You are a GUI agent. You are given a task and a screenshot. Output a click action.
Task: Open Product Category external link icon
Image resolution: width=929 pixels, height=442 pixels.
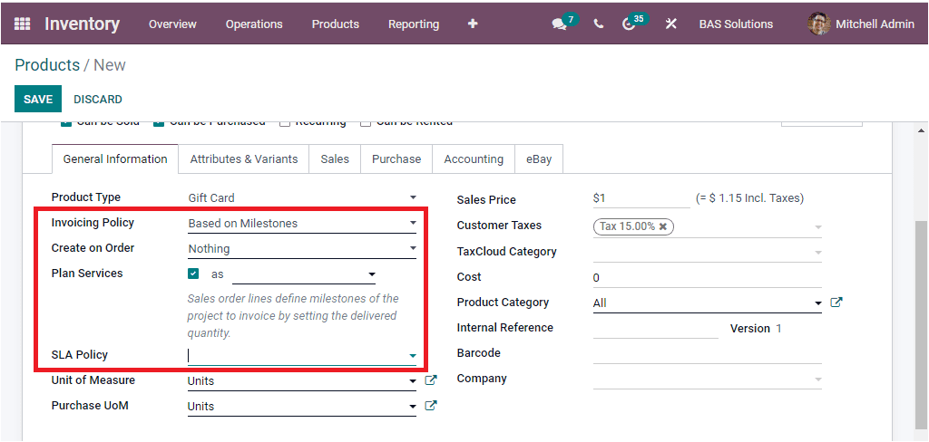point(836,303)
